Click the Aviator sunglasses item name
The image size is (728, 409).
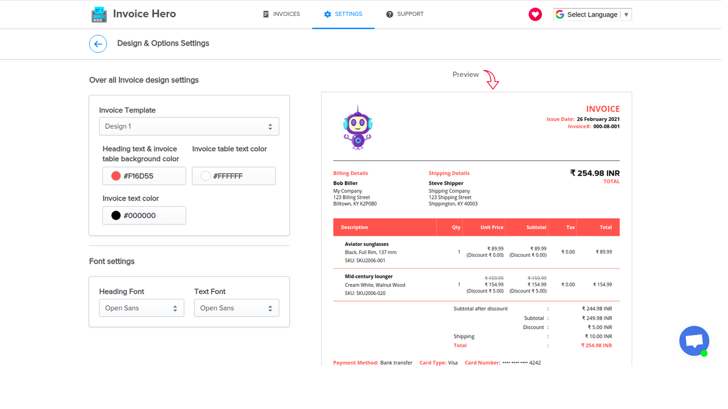coord(367,244)
